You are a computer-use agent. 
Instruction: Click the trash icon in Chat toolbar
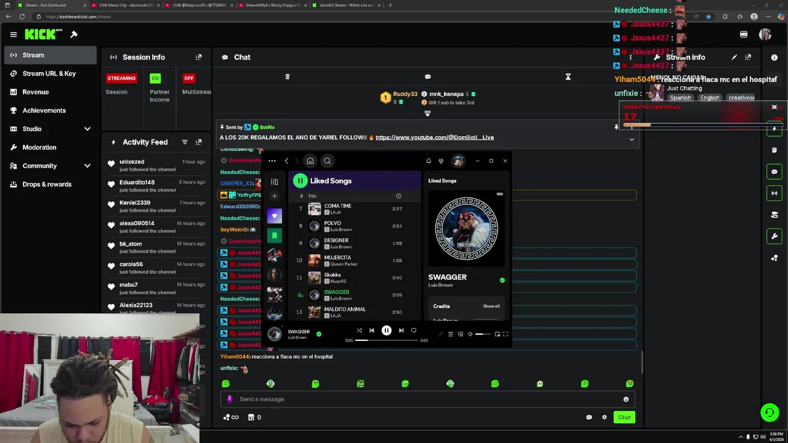(287, 77)
